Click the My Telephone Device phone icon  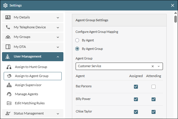click(x=8, y=27)
